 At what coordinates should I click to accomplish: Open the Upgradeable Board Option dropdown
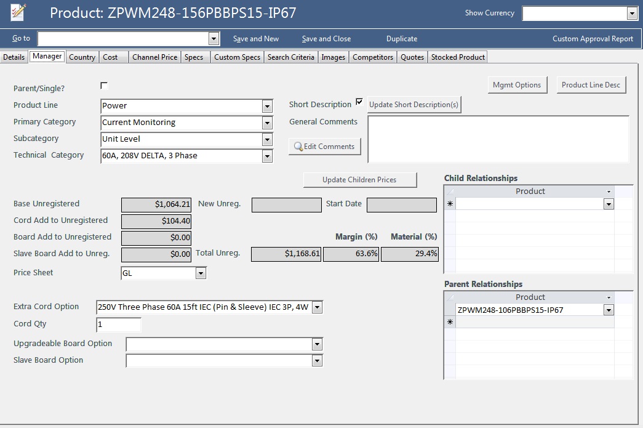tap(317, 344)
